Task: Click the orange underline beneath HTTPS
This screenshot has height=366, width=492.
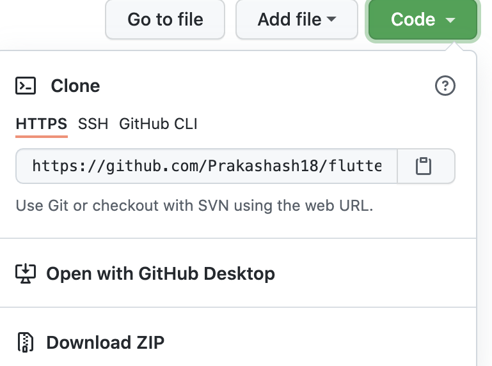Action: coord(42,136)
